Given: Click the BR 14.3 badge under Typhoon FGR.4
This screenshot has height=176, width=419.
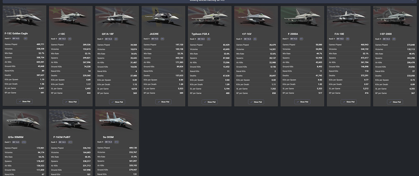Looking at the screenshot, I should (x=201, y=39).
